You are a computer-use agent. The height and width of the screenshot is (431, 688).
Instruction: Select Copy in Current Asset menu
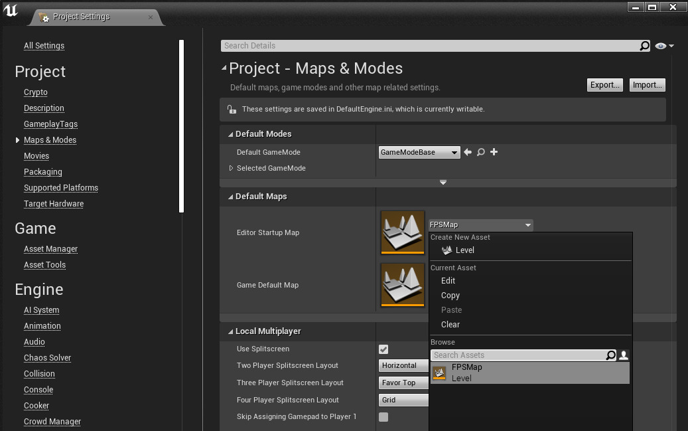coord(450,296)
